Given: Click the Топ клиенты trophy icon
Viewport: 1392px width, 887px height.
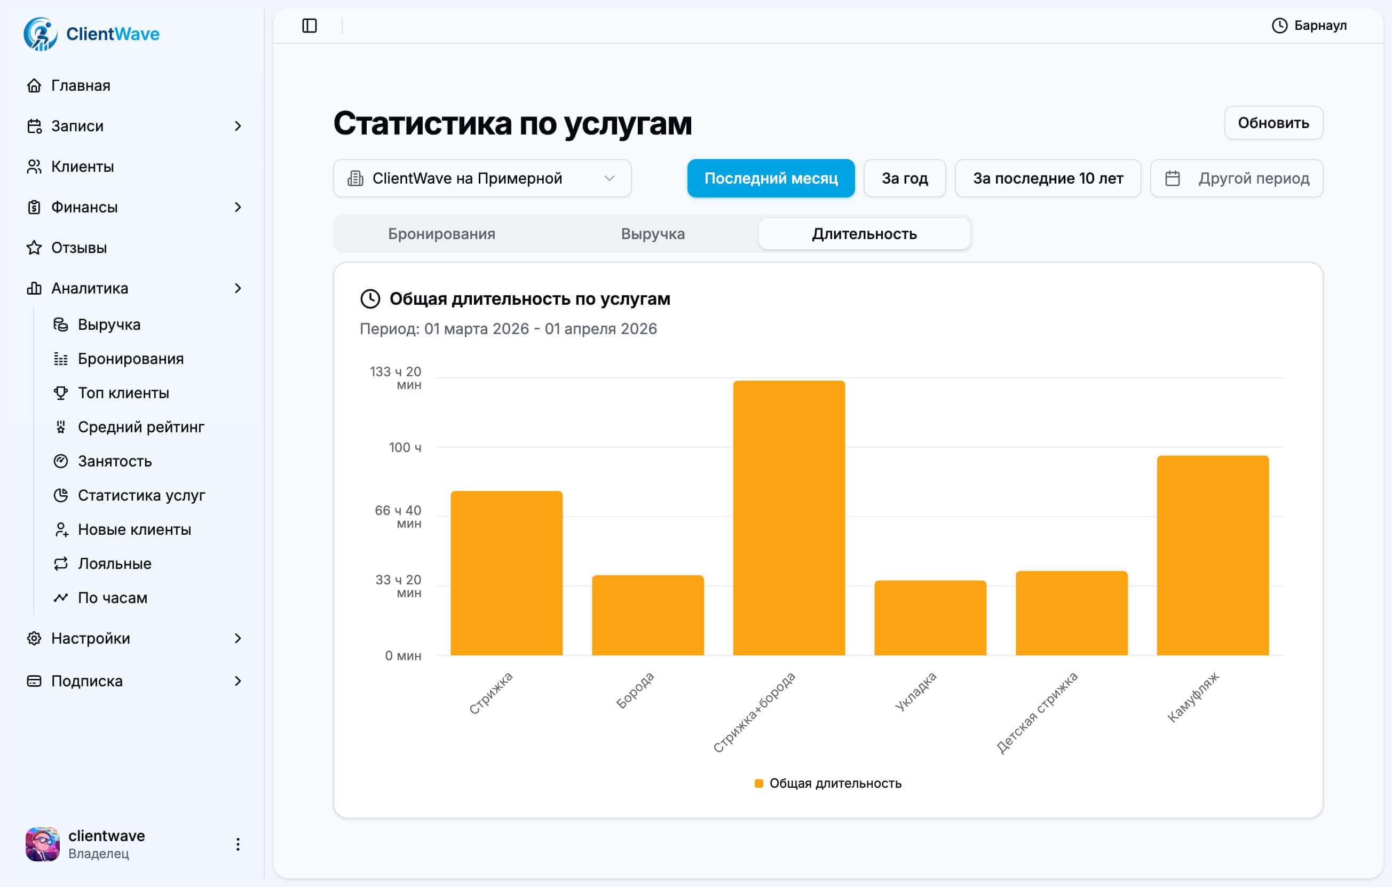Looking at the screenshot, I should 61,392.
